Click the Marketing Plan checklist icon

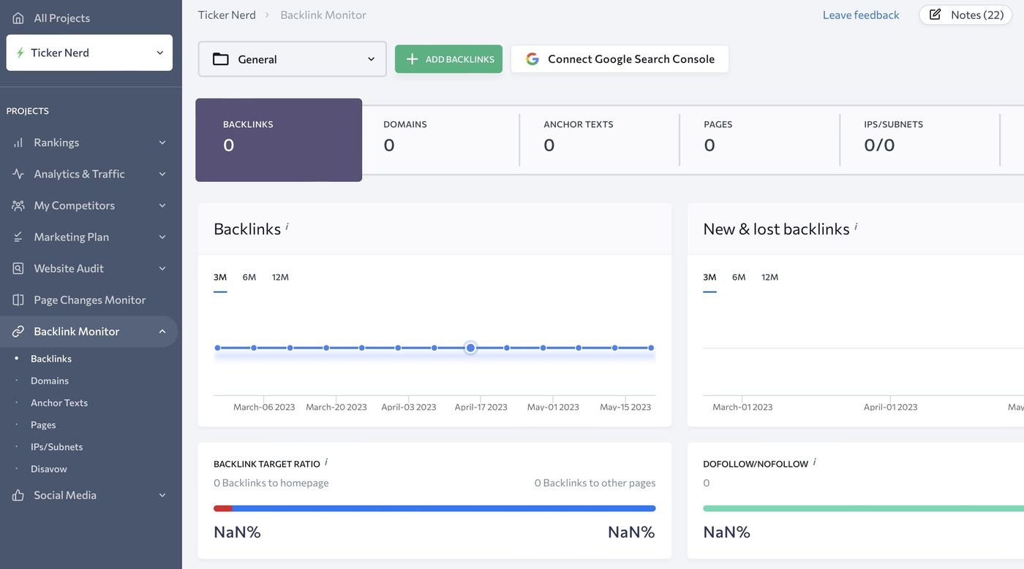coord(18,237)
